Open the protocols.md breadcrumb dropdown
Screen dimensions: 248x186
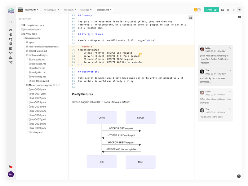point(104,10)
